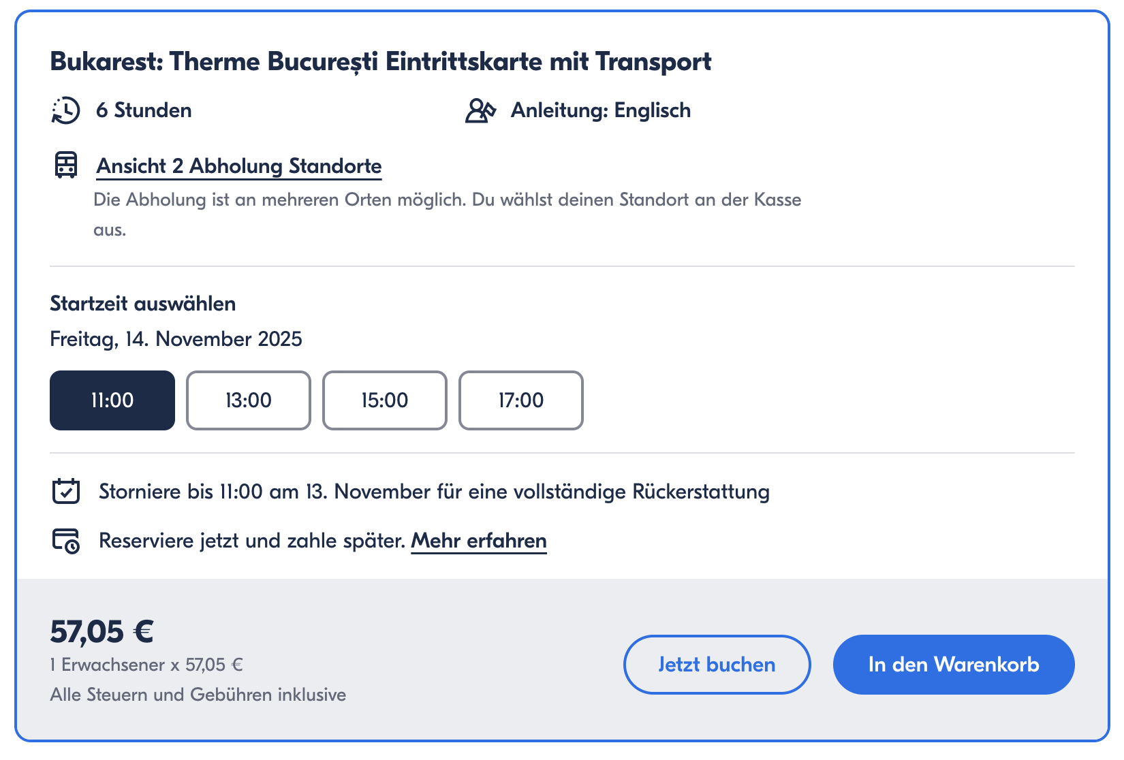Click the 57,05 € total price

(102, 631)
